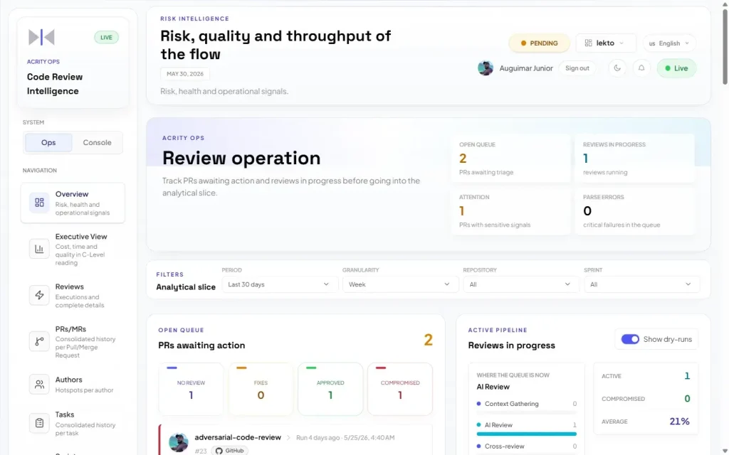The image size is (729, 455).
Task: Click the PRs/MRs branch icon
Action: [x=39, y=341]
